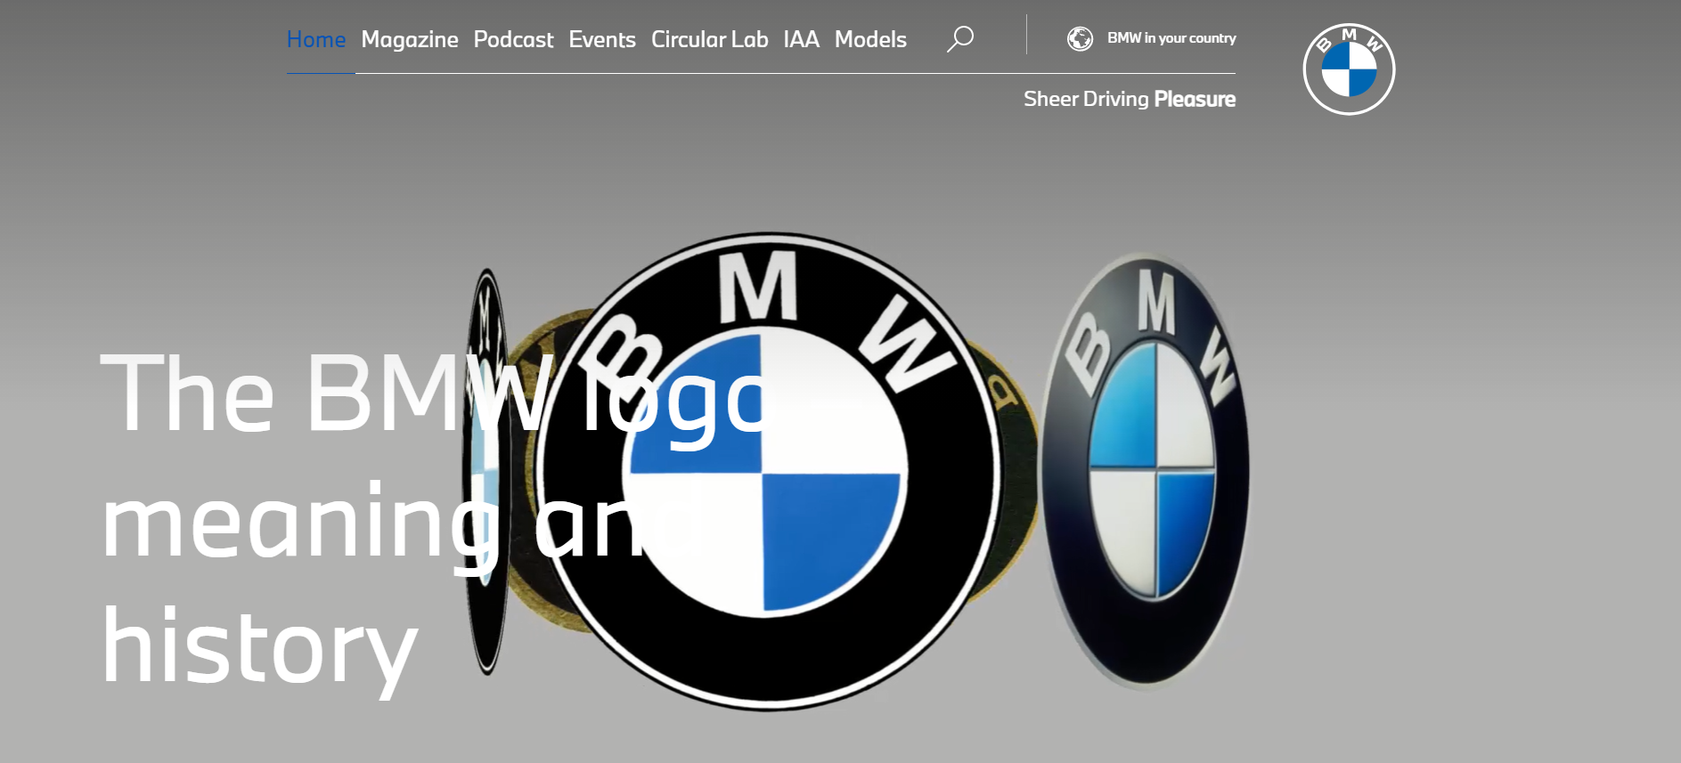The height and width of the screenshot is (763, 1681).
Task: Open the search magnifier icon
Action: [959, 39]
